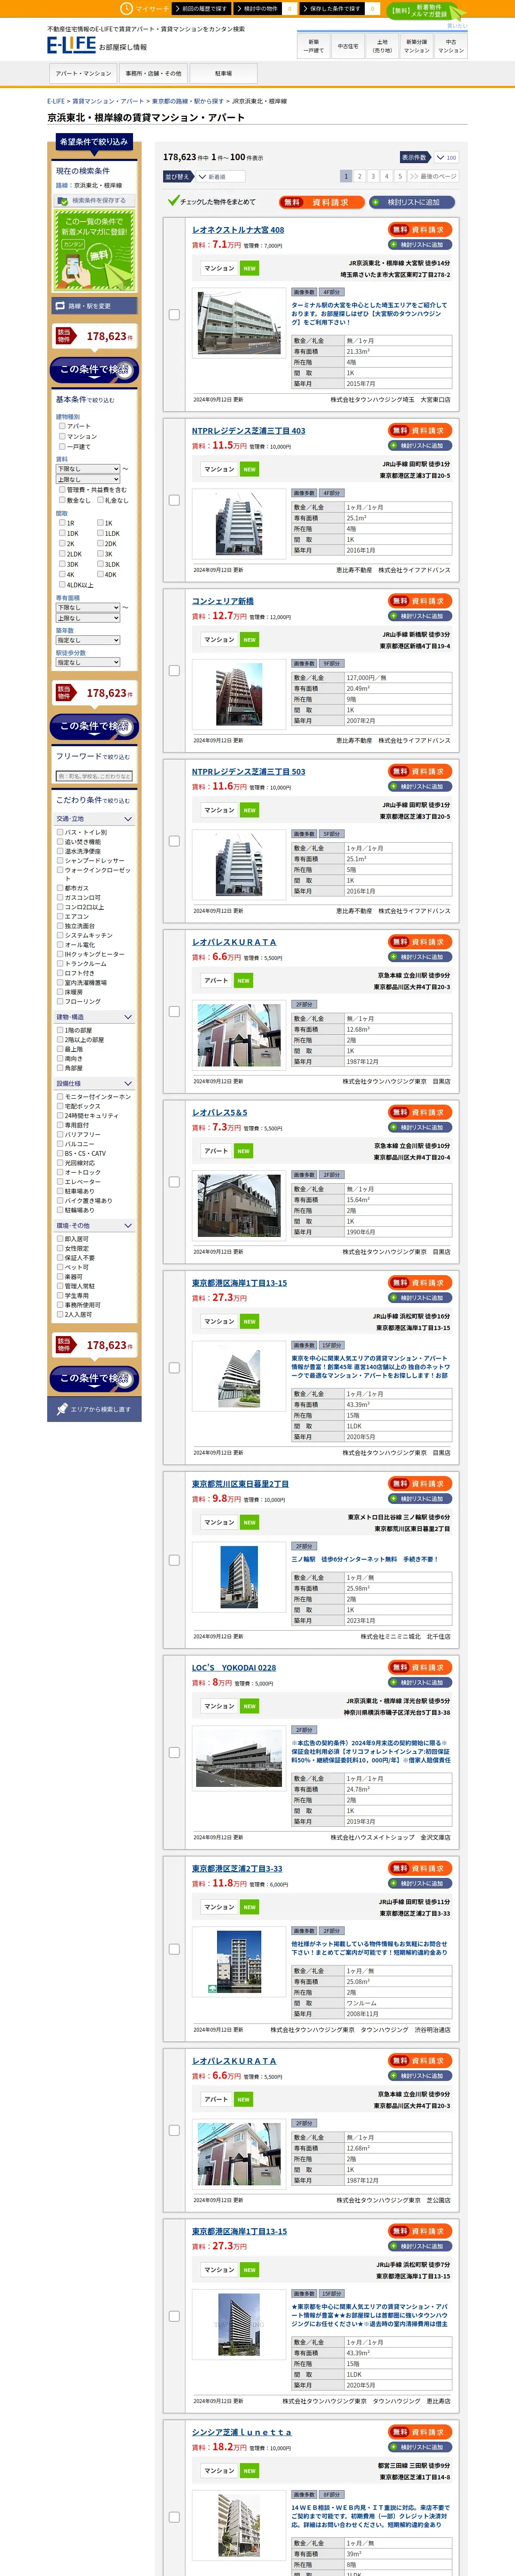
Task: Open レオパレスKURATA listing below NTPRレジデンス 503
Action: (234, 942)
